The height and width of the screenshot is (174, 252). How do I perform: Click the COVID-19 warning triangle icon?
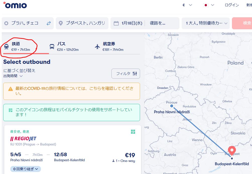tap(11, 89)
